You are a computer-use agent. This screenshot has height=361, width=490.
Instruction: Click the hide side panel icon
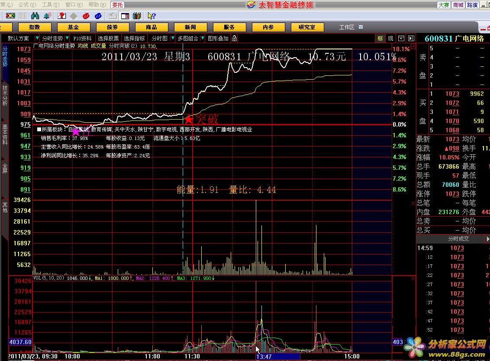pos(411,38)
